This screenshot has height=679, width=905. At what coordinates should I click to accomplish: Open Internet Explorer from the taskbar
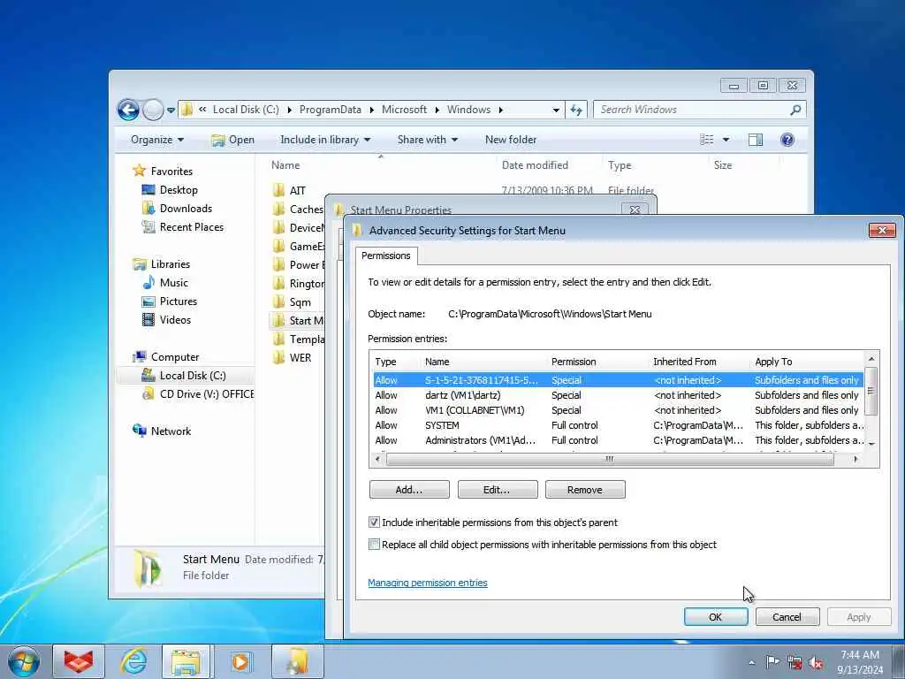point(133,661)
